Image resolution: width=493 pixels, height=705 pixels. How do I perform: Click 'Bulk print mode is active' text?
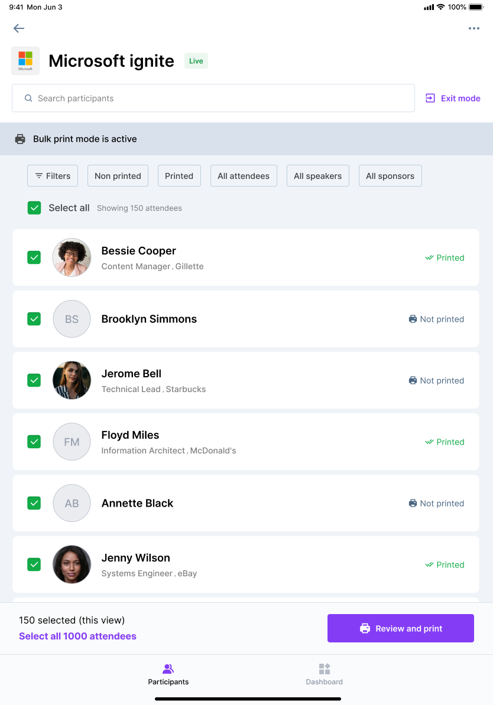pos(85,139)
